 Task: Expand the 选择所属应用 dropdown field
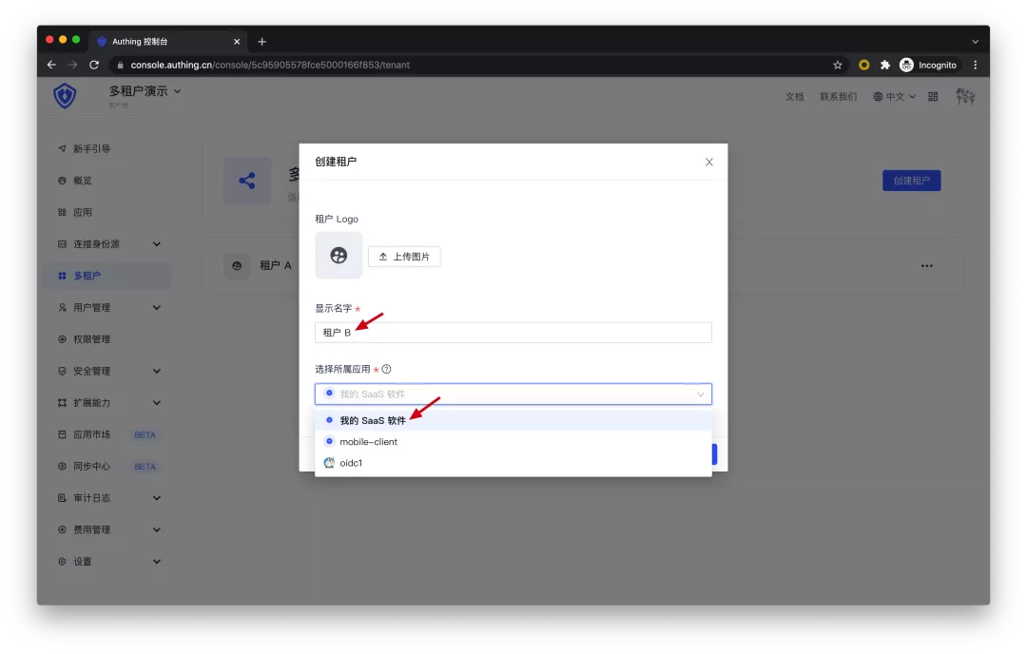[x=513, y=394]
